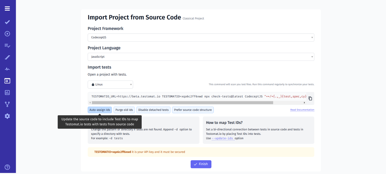
Task: Toggle Disable detached tests option
Action: coord(153,110)
